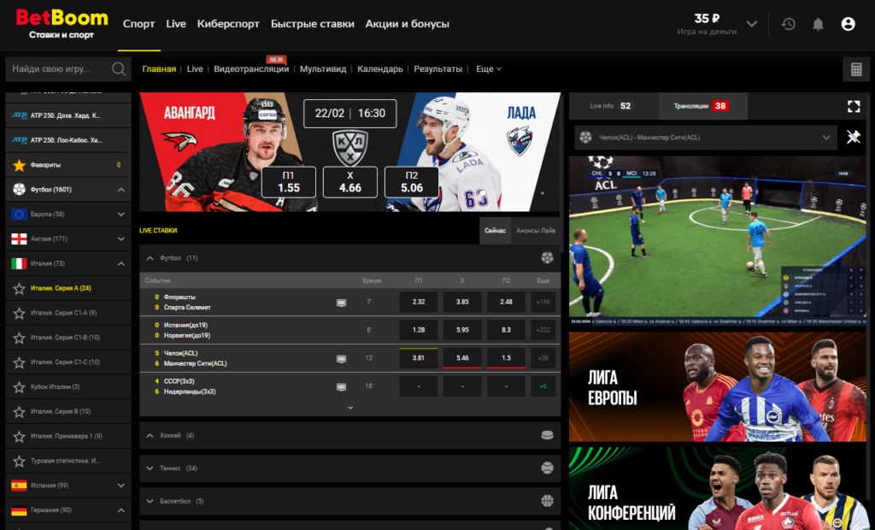Collapse Германия (90) category
This screenshot has height=530, width=875.
pos(121,509)
